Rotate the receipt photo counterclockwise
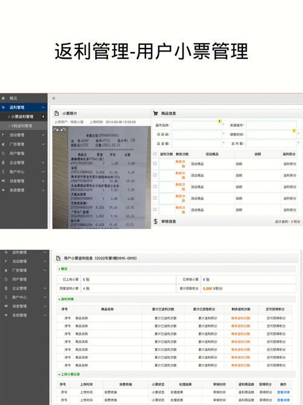This screenshot has height=405, width=303. [62, 129]
